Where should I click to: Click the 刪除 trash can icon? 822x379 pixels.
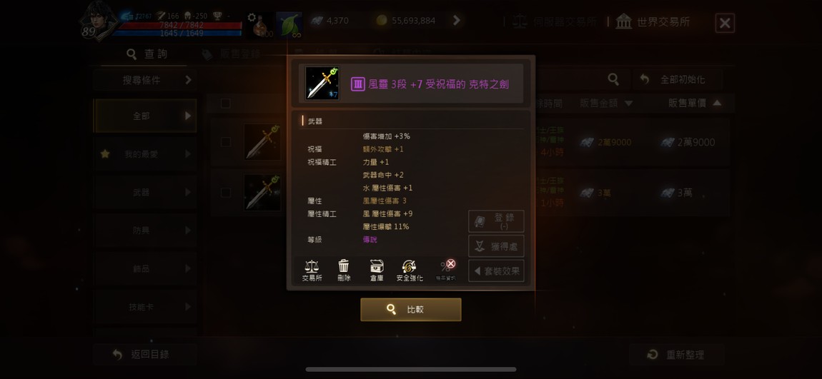344,267
